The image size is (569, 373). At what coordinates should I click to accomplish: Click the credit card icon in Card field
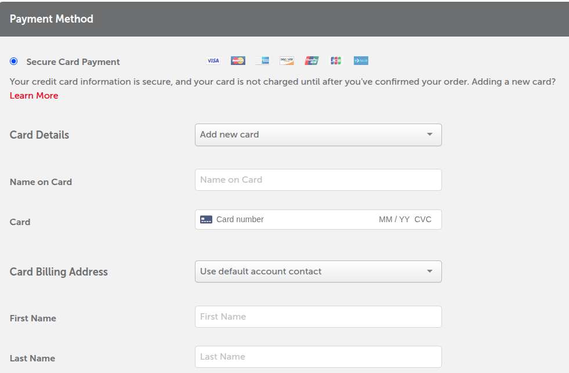pyautogui.click(x=206, y=219)
